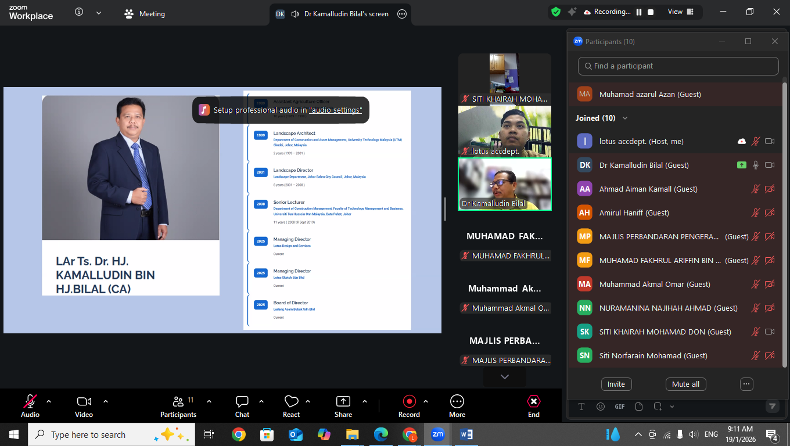Toggle the Video camera button
This screenshot has height=446, width=790.
pyautogui.click(x=84, y=405)
